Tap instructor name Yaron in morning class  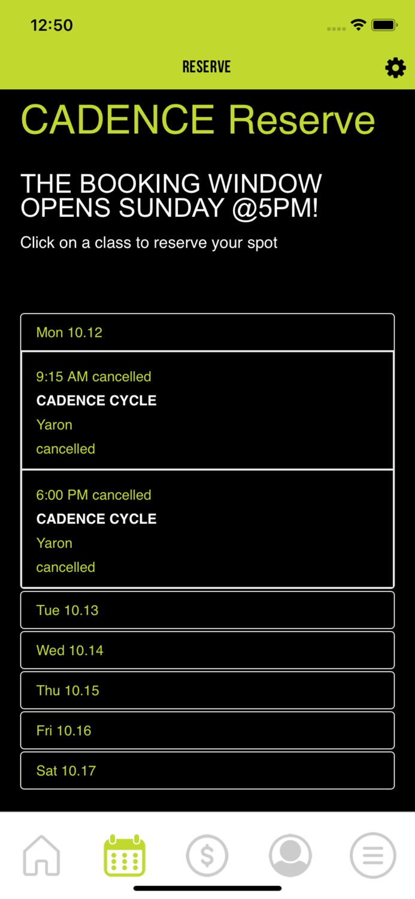click(x=54, y=424)
